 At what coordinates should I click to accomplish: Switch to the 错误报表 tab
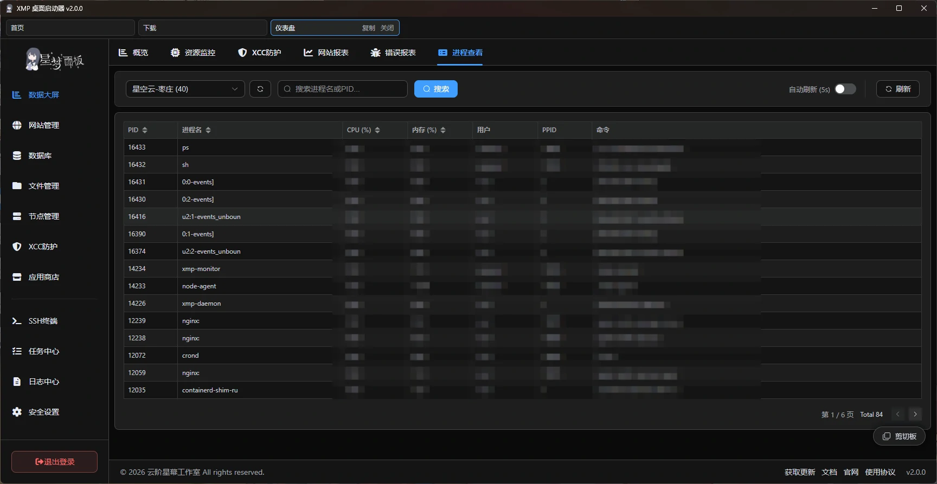click(x=393, y=53)
